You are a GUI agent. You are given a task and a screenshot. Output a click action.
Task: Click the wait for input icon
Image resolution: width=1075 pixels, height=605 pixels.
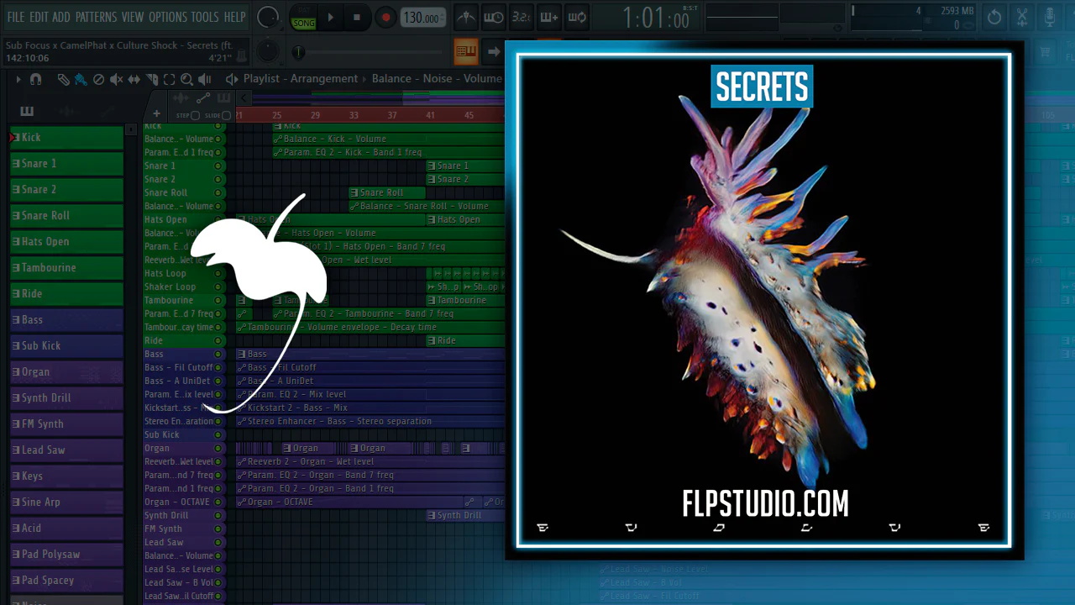[494, 17]
